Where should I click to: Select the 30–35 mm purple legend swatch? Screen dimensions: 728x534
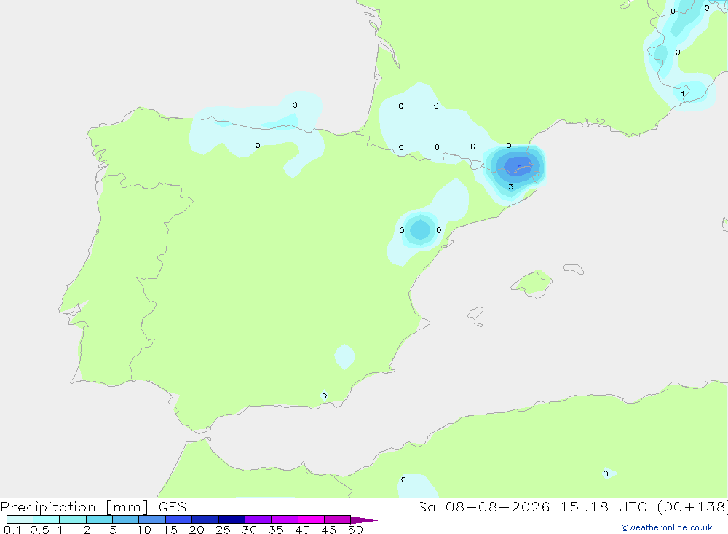(258, 519)
